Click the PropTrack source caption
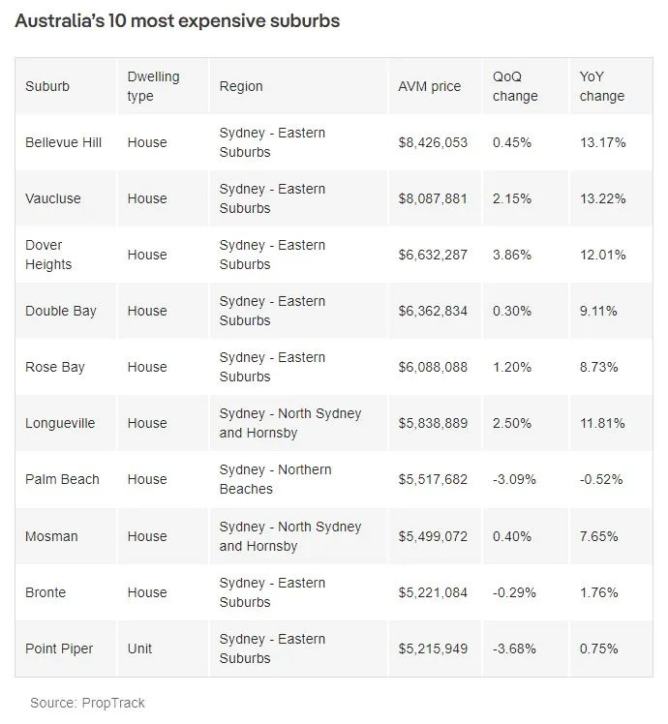Image resolution: width=668 pixels, height=724 pixels. click(87, 703)
